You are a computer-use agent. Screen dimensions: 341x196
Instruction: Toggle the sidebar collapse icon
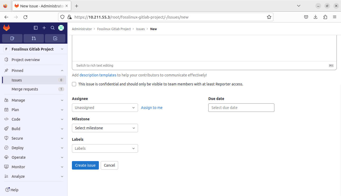point(36,28)
